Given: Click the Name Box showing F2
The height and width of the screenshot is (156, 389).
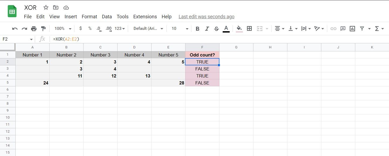Looking at the screenshot, I should click(x=16, y=39).
